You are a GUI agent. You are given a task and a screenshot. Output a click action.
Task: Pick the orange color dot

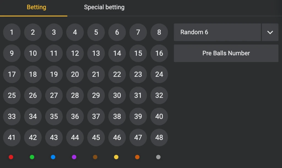[137, 157]
